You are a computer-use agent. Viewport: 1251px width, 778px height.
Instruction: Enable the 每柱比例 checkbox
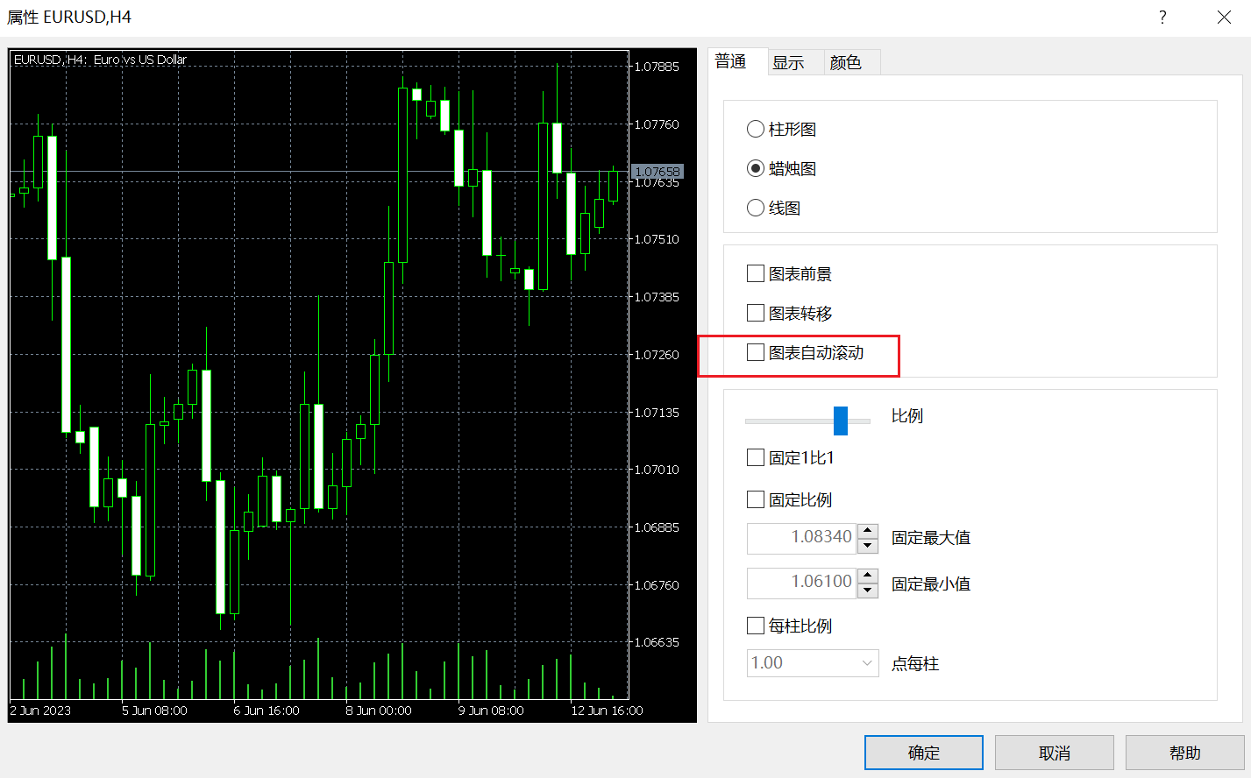[756, 626]
